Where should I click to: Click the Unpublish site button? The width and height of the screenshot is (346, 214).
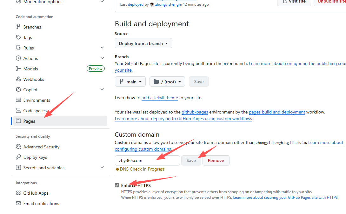[330, 2]
